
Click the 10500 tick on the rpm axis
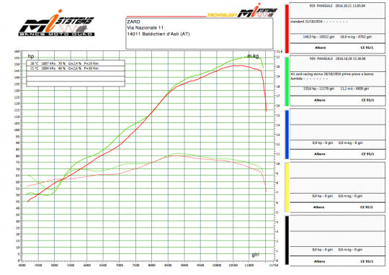coord(233,265)
